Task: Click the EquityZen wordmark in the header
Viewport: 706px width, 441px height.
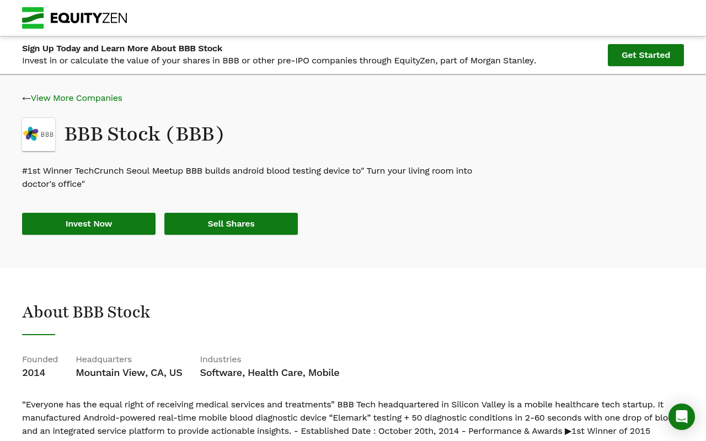Action: pyautogui.click(x=89, y=18)
